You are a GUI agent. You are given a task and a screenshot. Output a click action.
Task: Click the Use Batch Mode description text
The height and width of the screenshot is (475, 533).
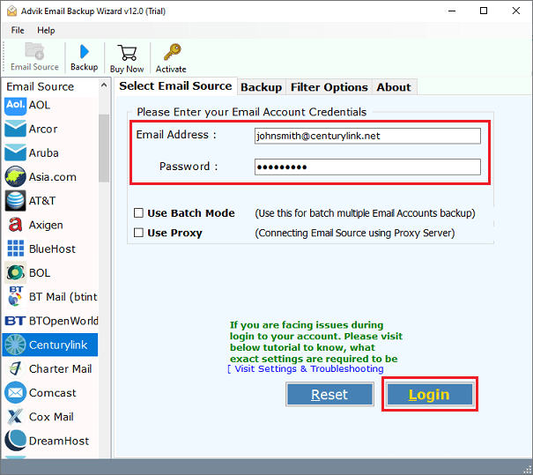(365, 213)
